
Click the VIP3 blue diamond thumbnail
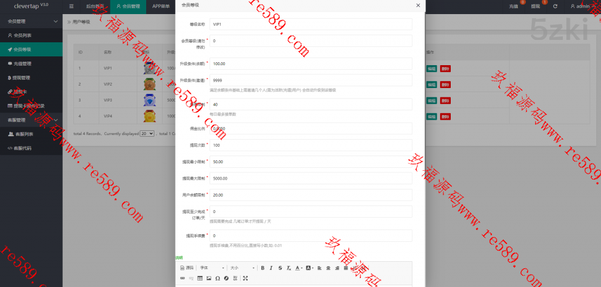tap(149, 100)
